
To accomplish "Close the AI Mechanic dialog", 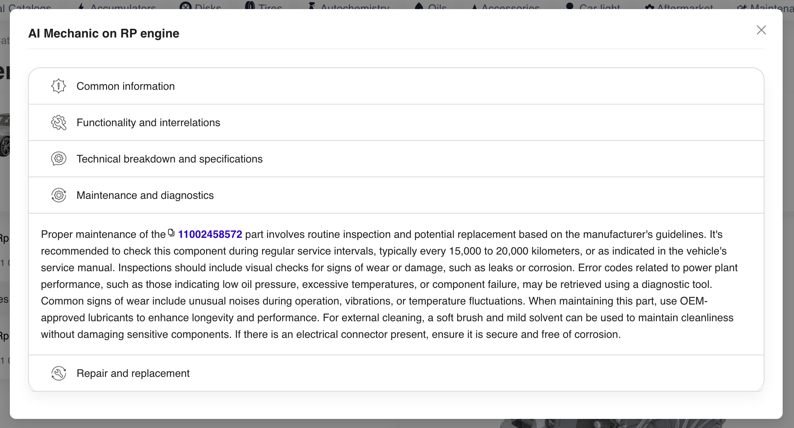I will (761, 30).
